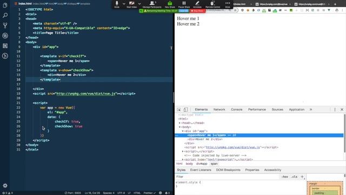Bookmark the page with the star icon
The width and height of the screenshot is (346, 195).
click(236, 10)
